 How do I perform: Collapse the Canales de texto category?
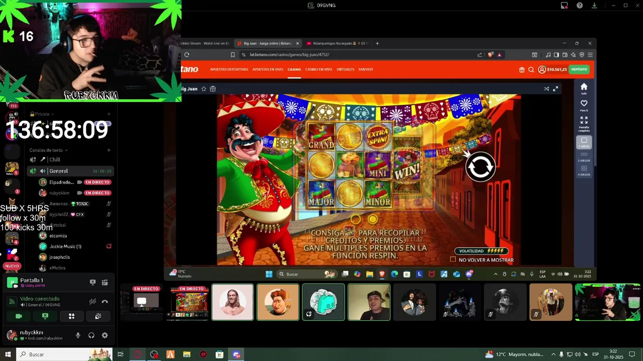(48, 150)
